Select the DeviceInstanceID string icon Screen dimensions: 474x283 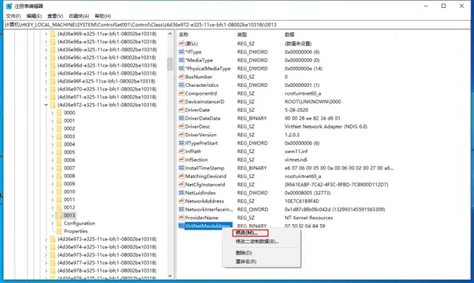pos(182,101)
